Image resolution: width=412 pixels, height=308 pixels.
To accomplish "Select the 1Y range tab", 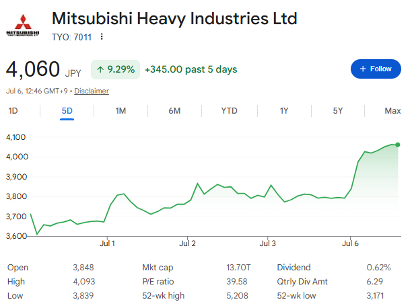I will [284, 111].
